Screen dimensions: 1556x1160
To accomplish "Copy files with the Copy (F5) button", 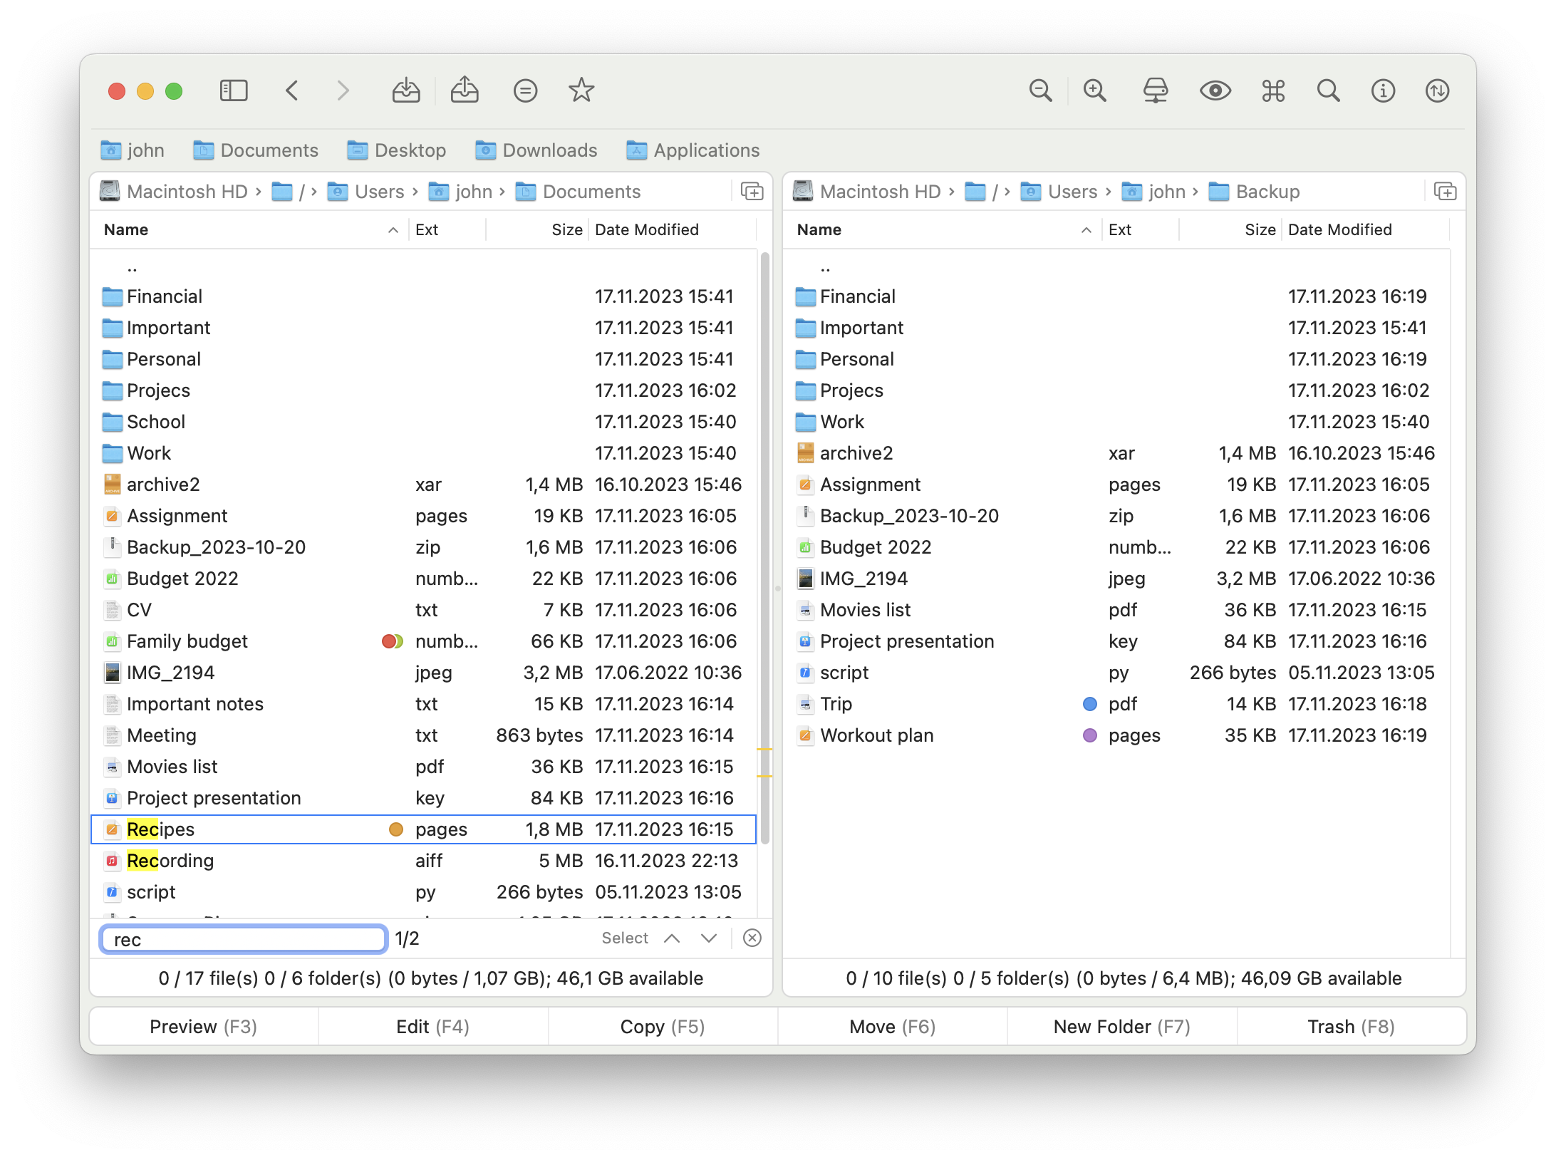I will click(661, 1026).
